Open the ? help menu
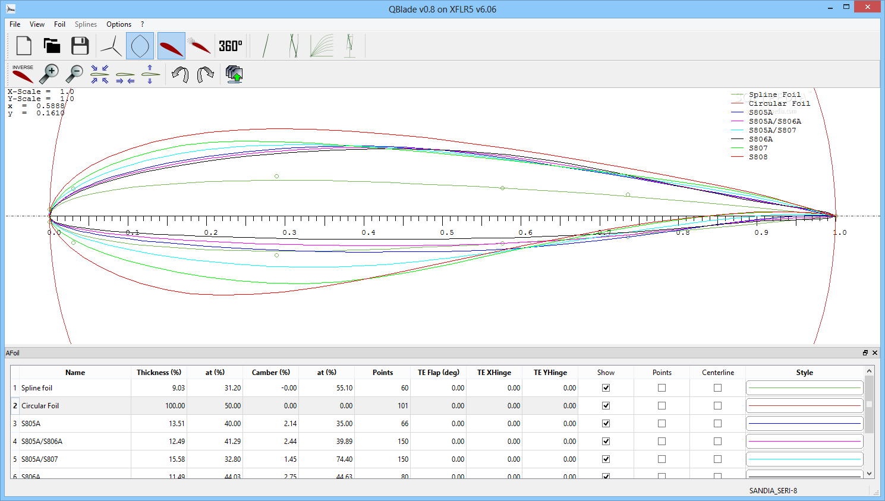This screenshot has width=885, height=501. pos(142,24)
